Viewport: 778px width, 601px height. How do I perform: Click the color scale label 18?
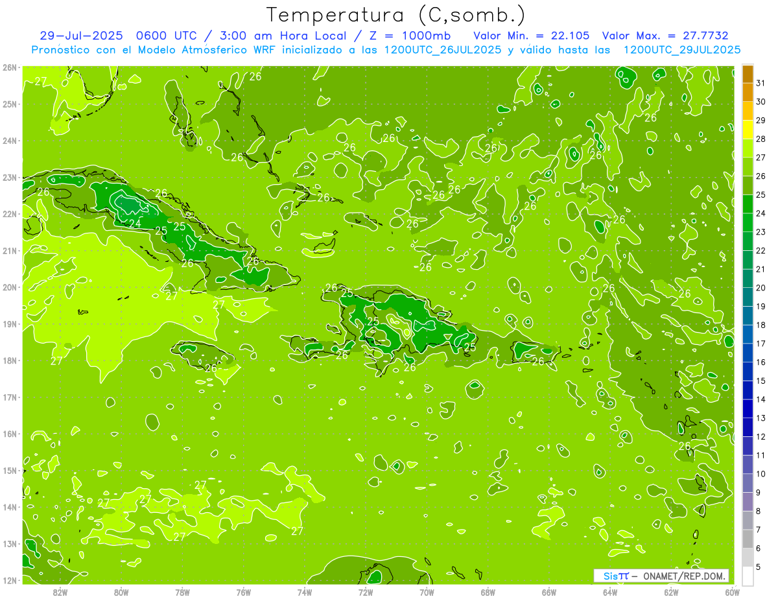(x=761, y=325)
